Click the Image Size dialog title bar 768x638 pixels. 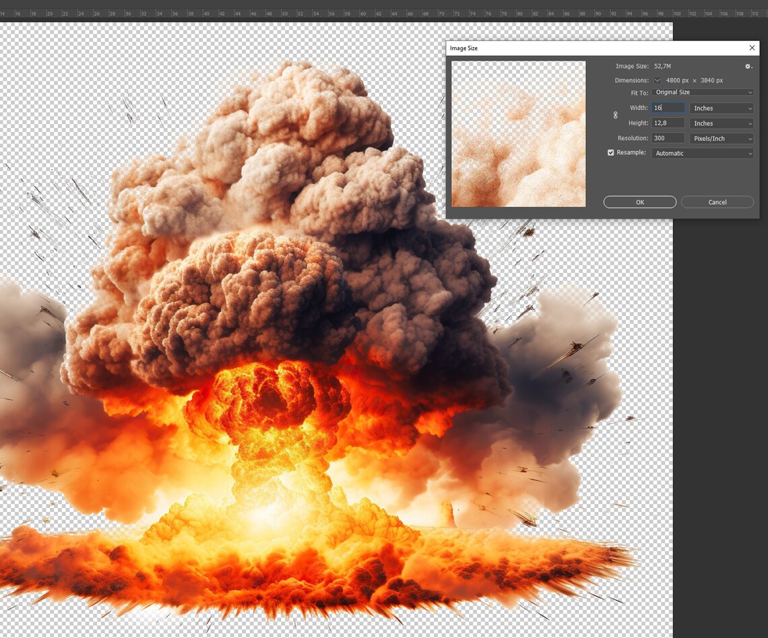[539, 48]
